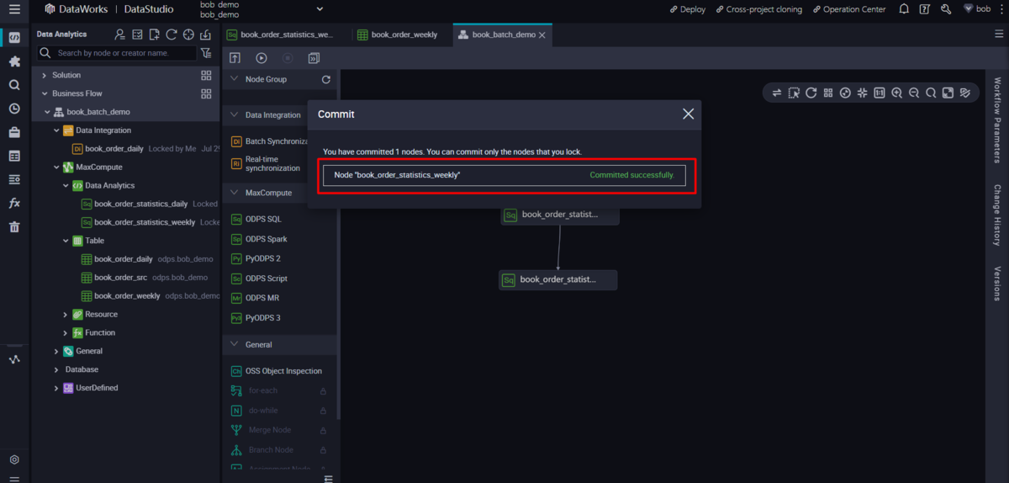Select OSS Object Inspection node type
The image size is (1009, 483).
[x=283, y=371]
